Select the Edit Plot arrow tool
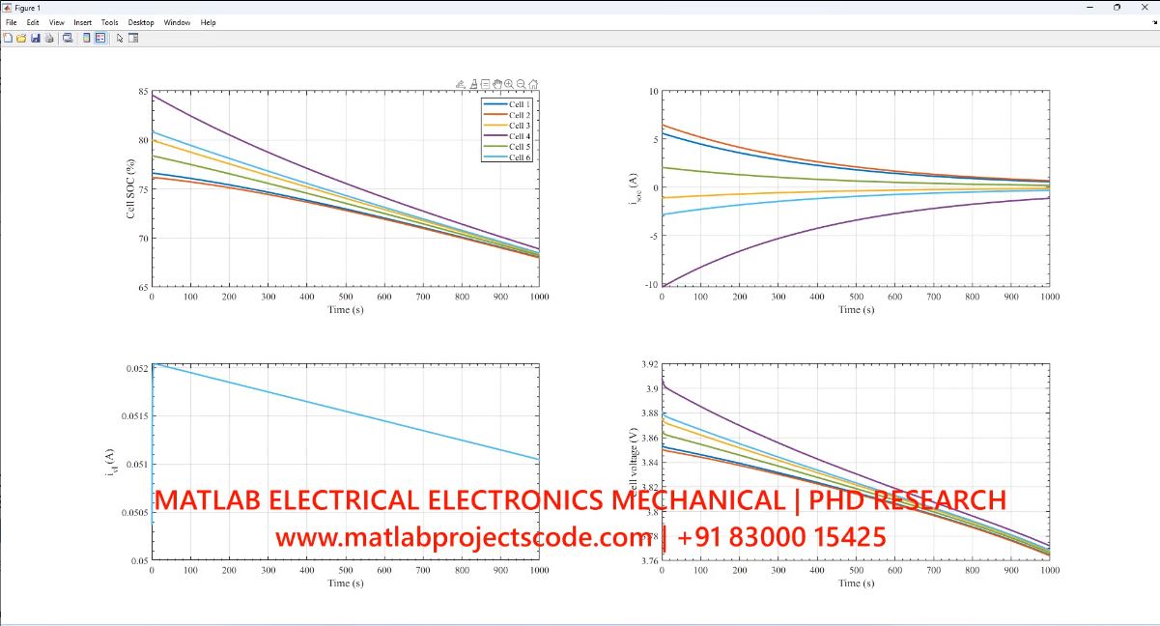This screenshot has height=626, width=1160. click(x=120, y=38)
